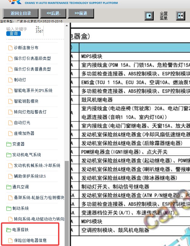Click the folder icon beside 发动机电气系统

click(x=9, y=155)
